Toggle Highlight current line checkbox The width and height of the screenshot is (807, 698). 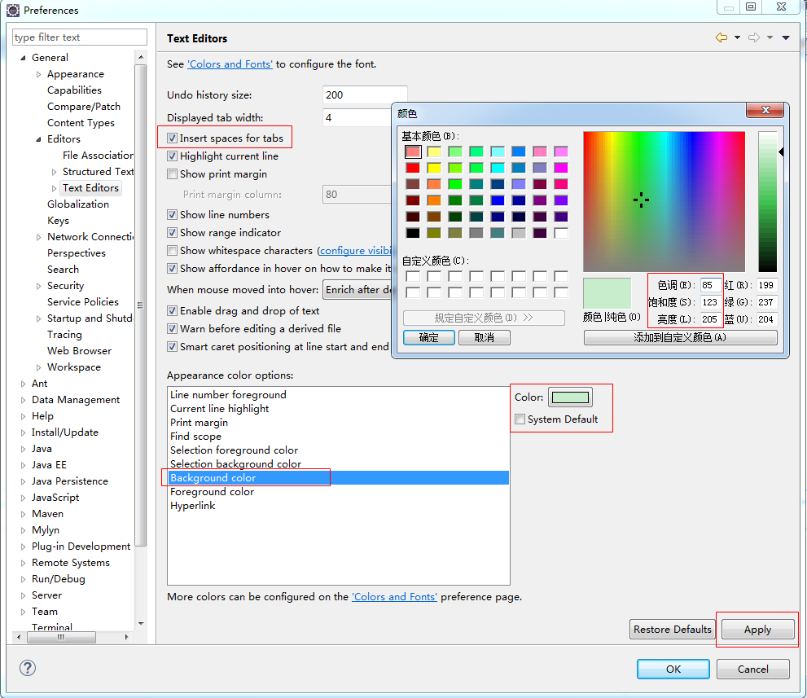click(173, 156)
